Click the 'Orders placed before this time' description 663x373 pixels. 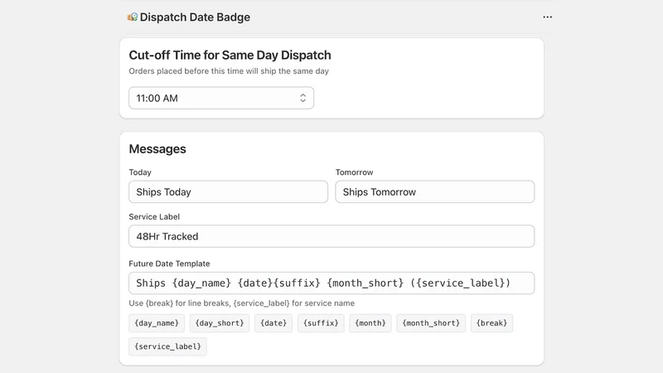pos(229,71)
